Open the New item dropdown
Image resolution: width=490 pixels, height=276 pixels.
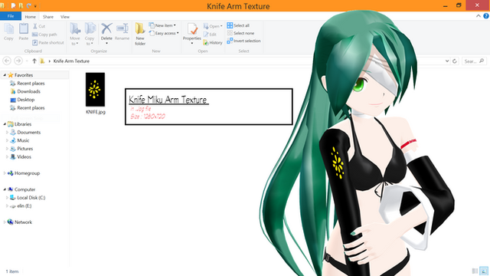pos(162,25)
